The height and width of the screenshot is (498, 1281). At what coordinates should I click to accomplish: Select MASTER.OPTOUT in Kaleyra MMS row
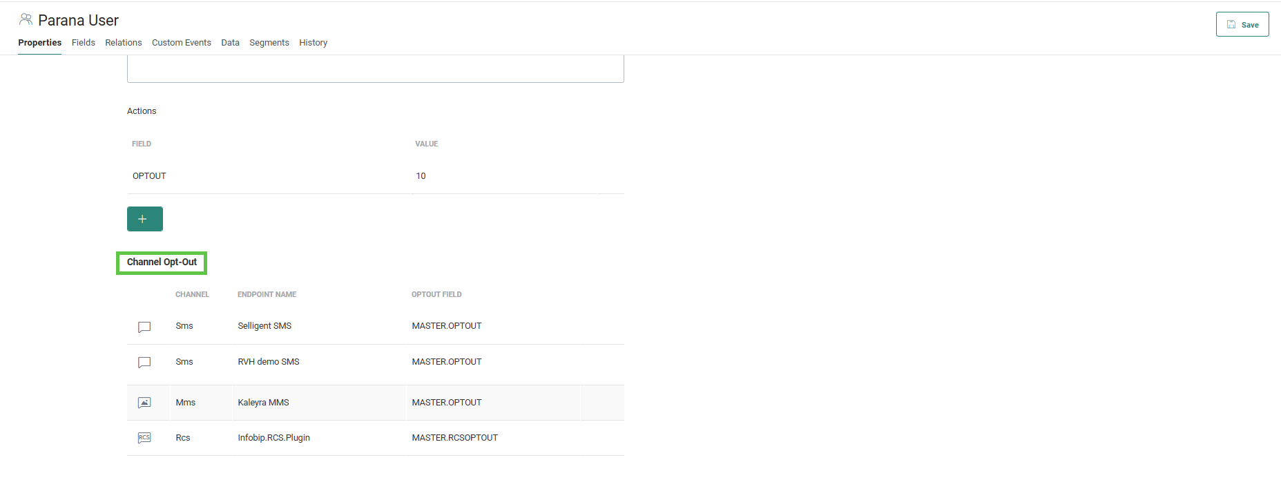point(447,403)
